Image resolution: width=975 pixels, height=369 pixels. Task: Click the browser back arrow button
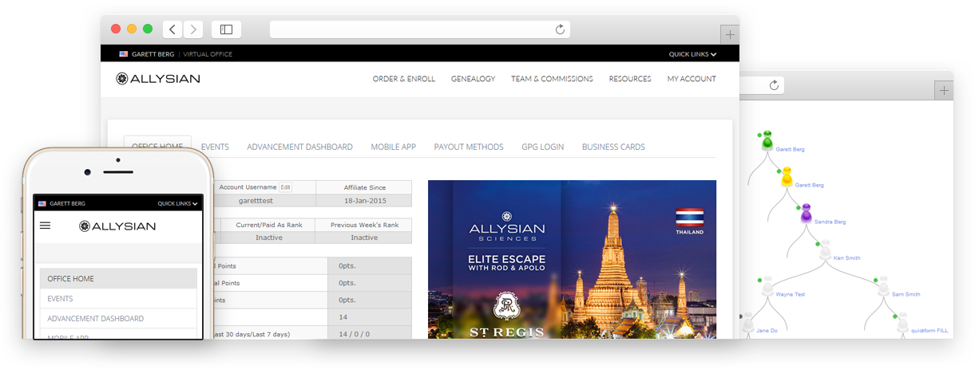172,29
